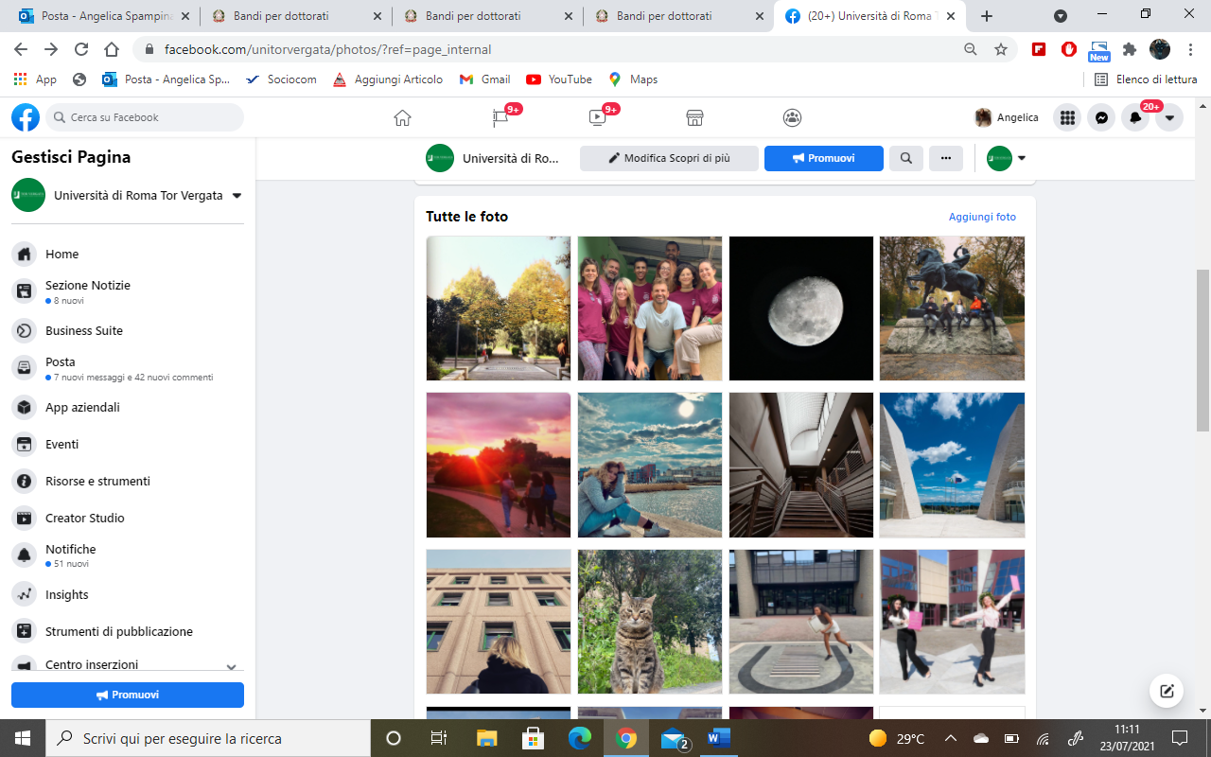Open Insights in the left sidebar
The width and height of the screenshot is (1211, 757).
[66, 594]
